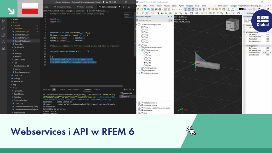The height and width of the screenshot is (153, 272).
Task: Toggle the Reakcje podporowe checkbox
Action: pyautogui.click(x=139, y=73)
